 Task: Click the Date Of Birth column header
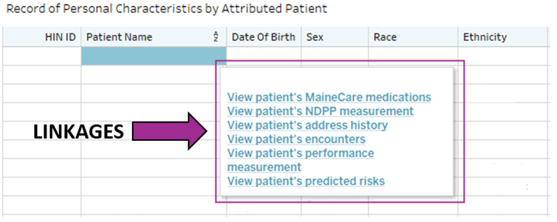click(263, 37)
